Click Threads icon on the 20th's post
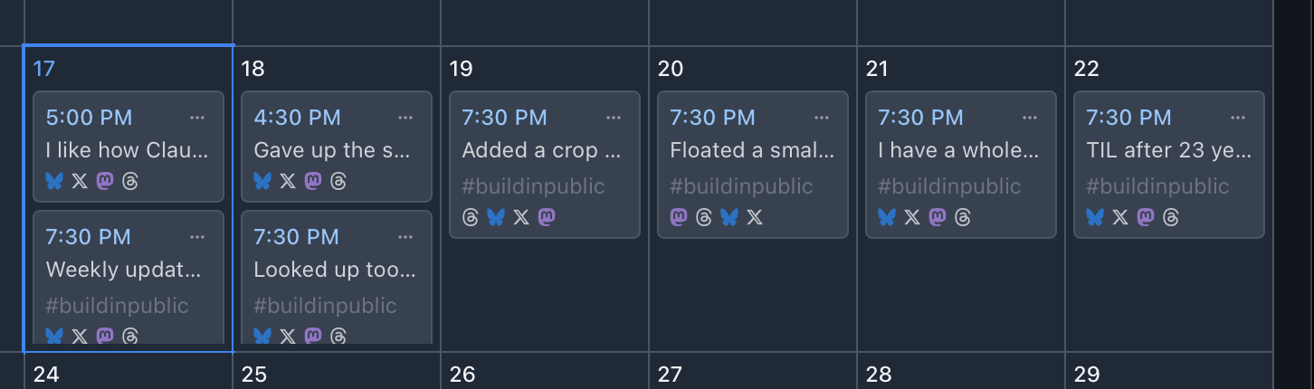 click(704, 217)
